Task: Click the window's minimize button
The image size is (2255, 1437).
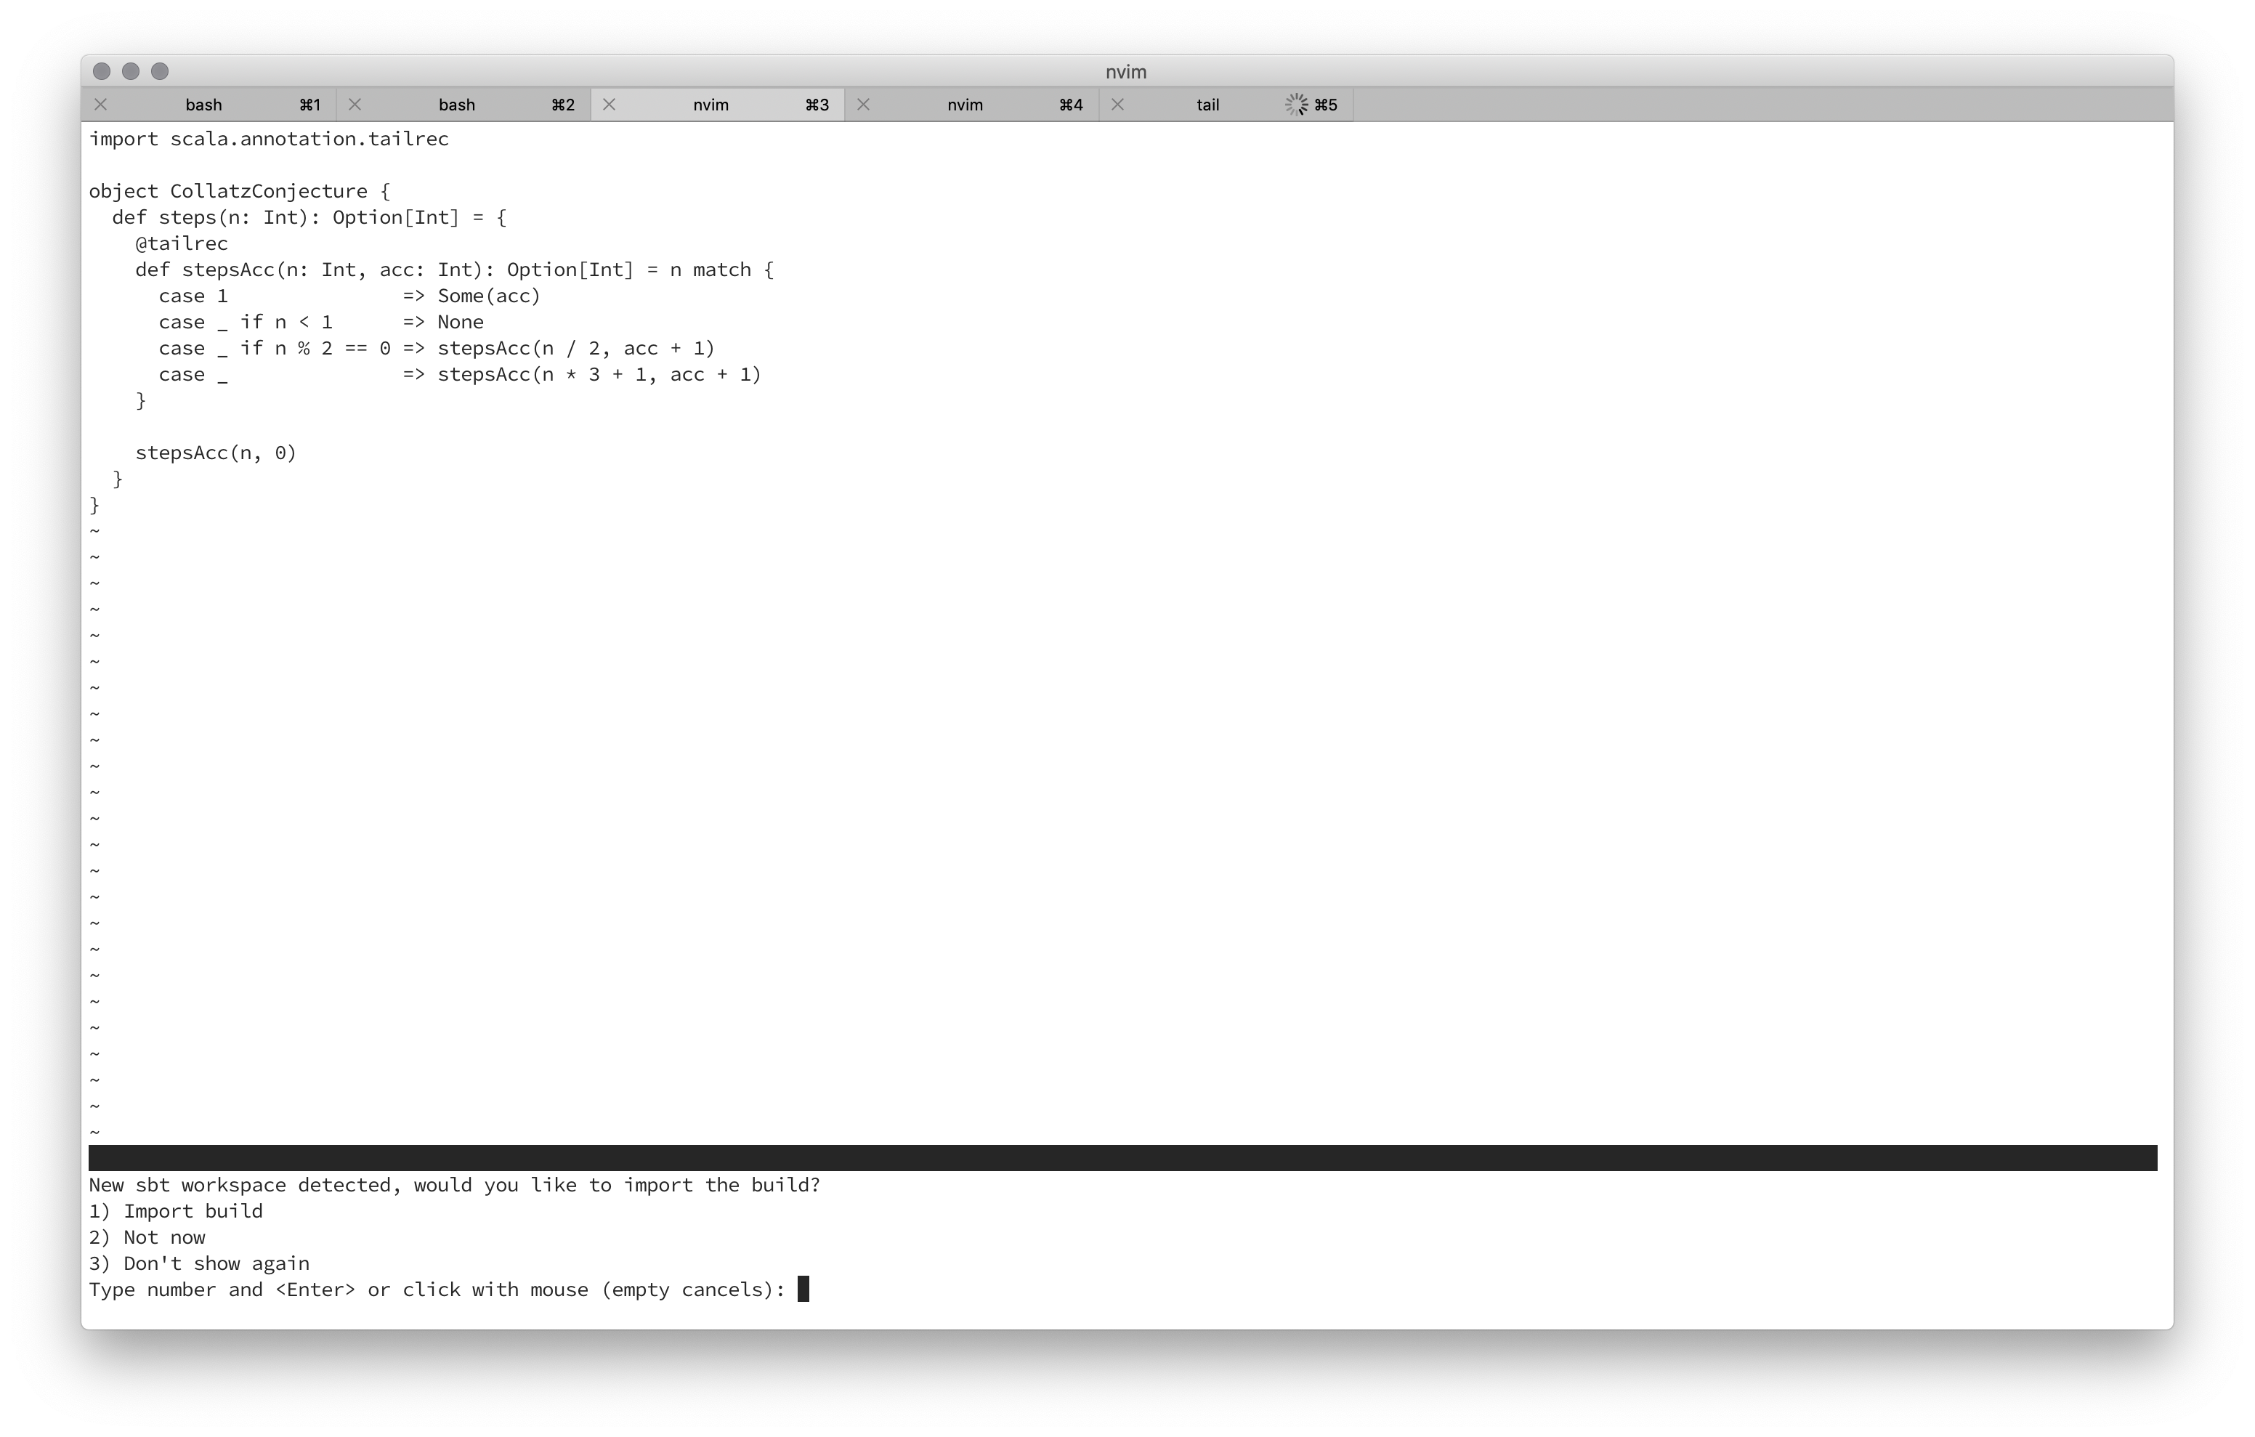Action: tap(131, 71)
